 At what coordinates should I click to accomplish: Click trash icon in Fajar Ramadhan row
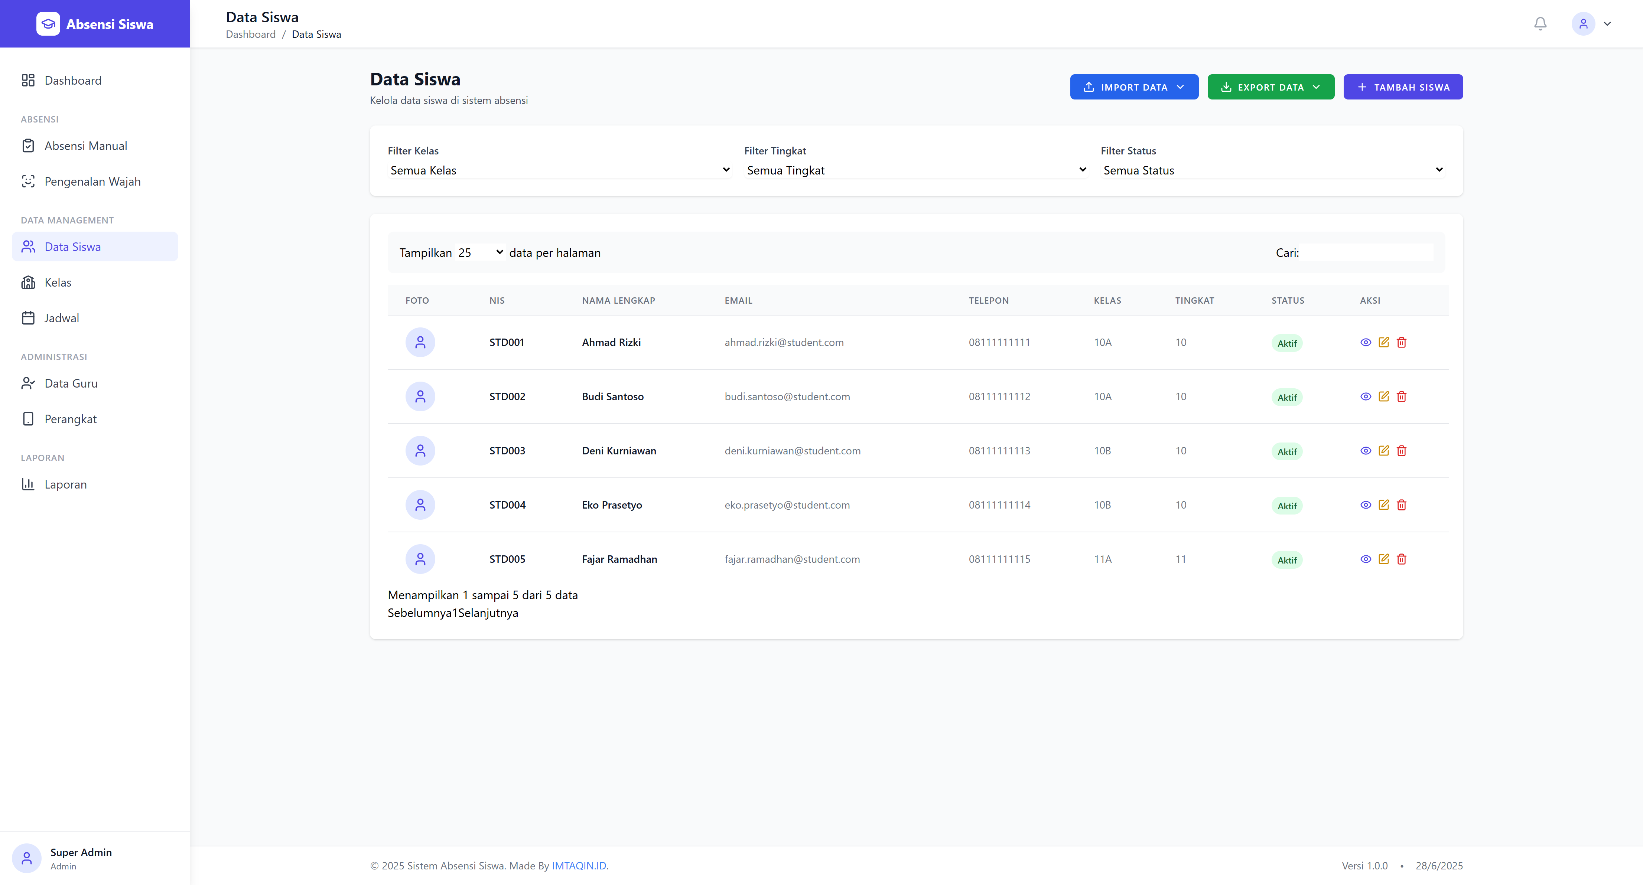1401,559
